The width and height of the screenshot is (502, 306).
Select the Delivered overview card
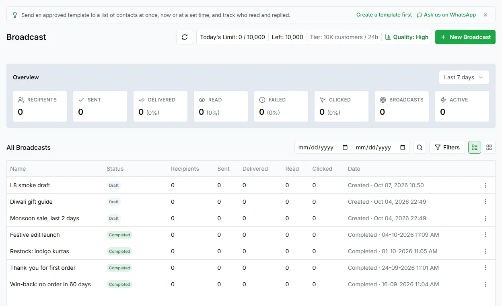click(160, 106)
